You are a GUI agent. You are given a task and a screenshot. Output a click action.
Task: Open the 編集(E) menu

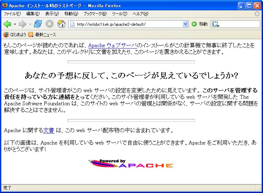tap(33, 14)
